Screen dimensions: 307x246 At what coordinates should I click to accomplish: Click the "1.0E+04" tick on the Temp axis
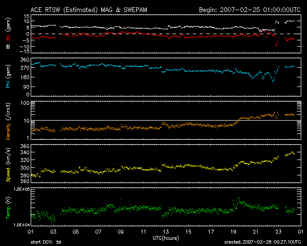coord(22,225)
